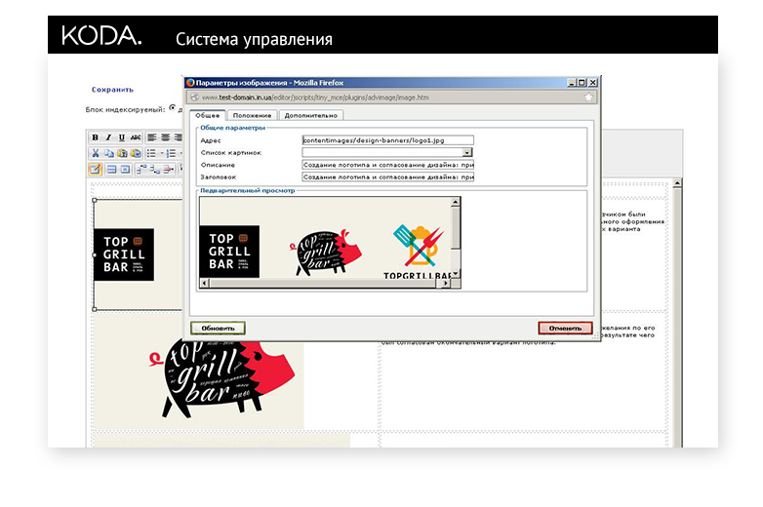The height and width of the screenshot is (507, 763).
Task: Click the 'Адрес' image path field
Action: point(387,140)
